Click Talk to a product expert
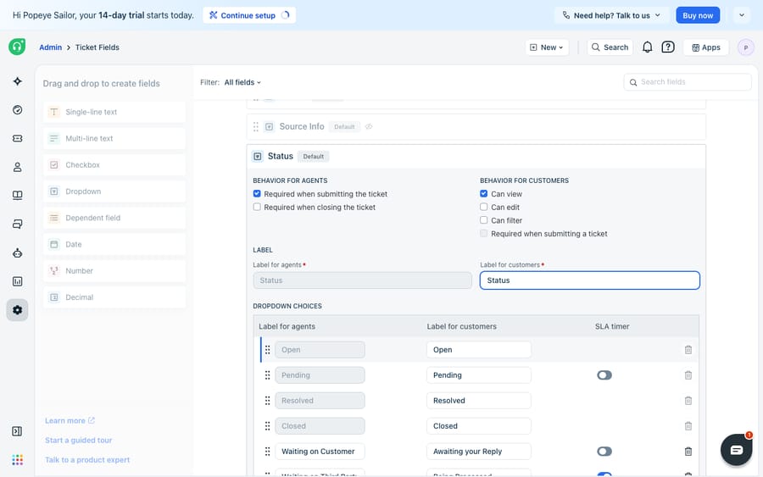This screenshot has height=477, width=763. 87,460
